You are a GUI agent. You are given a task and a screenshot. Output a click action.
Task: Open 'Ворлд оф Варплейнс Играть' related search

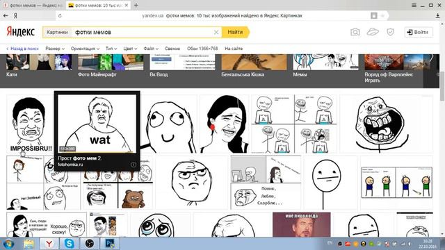[397, 69]
